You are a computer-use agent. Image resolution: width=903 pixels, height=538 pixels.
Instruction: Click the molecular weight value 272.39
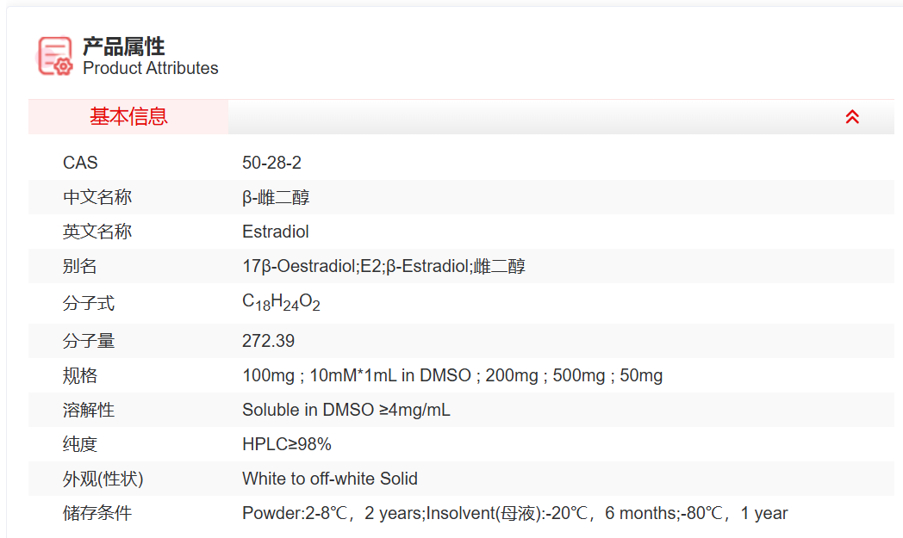point(268,341)
